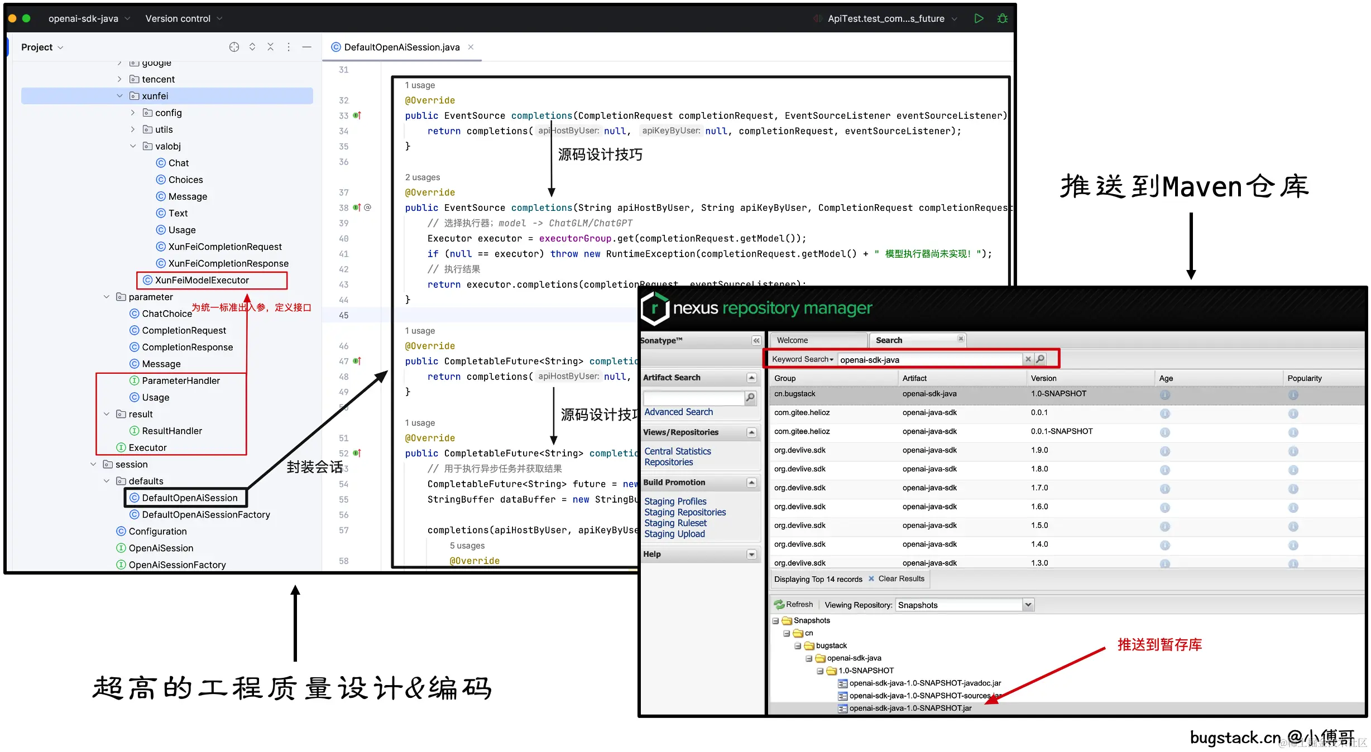
Task: Click the Clear Results button
Action: [896, 579]
